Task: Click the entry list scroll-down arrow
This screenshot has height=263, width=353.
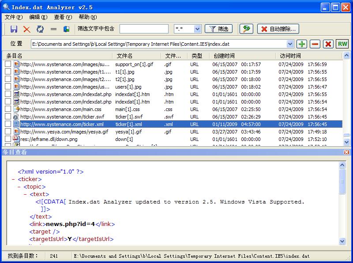Action: (x=346, y=142)
